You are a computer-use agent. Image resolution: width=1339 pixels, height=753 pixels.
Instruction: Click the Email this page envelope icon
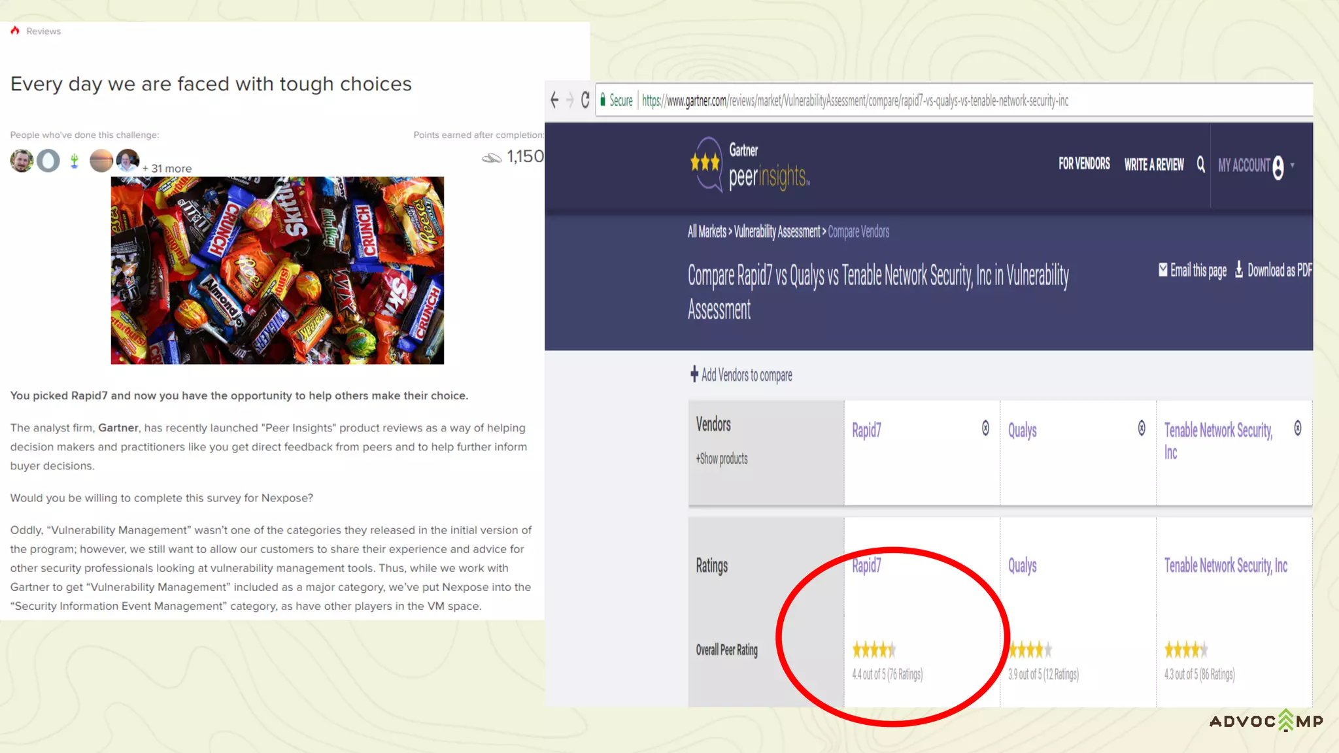[x=1163, y=269]
